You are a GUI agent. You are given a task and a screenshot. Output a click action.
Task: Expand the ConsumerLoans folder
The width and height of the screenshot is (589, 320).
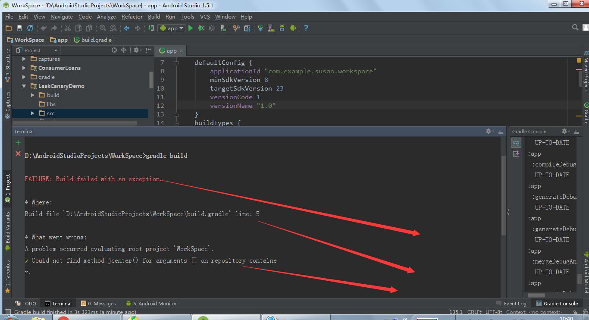tap(24, 68)
